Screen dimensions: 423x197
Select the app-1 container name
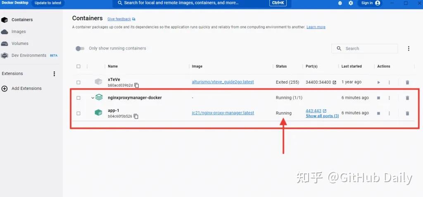113,110
